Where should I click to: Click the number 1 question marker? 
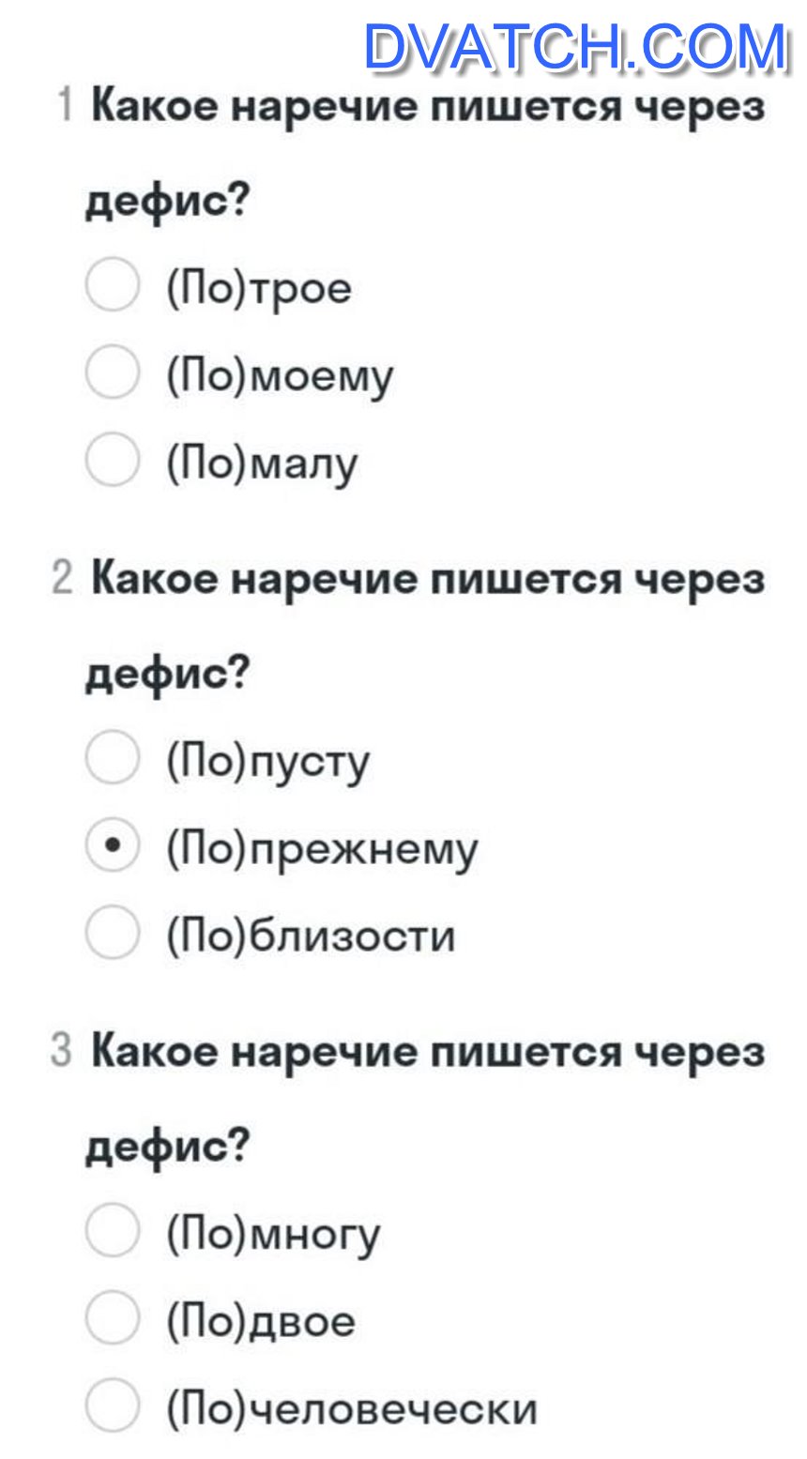pyautogui.click(x=64, y=106)
